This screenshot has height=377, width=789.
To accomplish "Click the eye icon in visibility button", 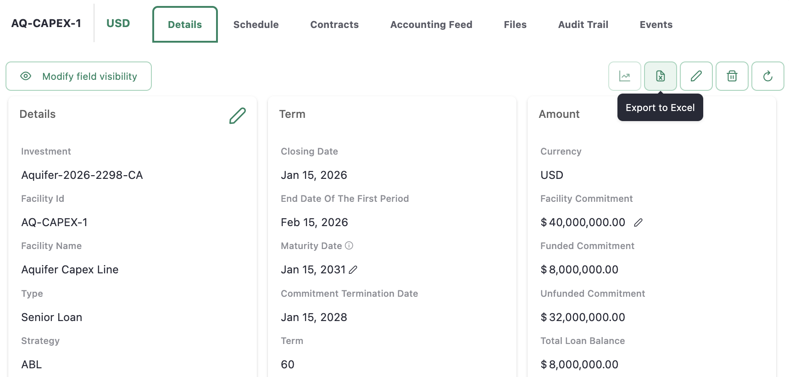I will coord(26,76).
